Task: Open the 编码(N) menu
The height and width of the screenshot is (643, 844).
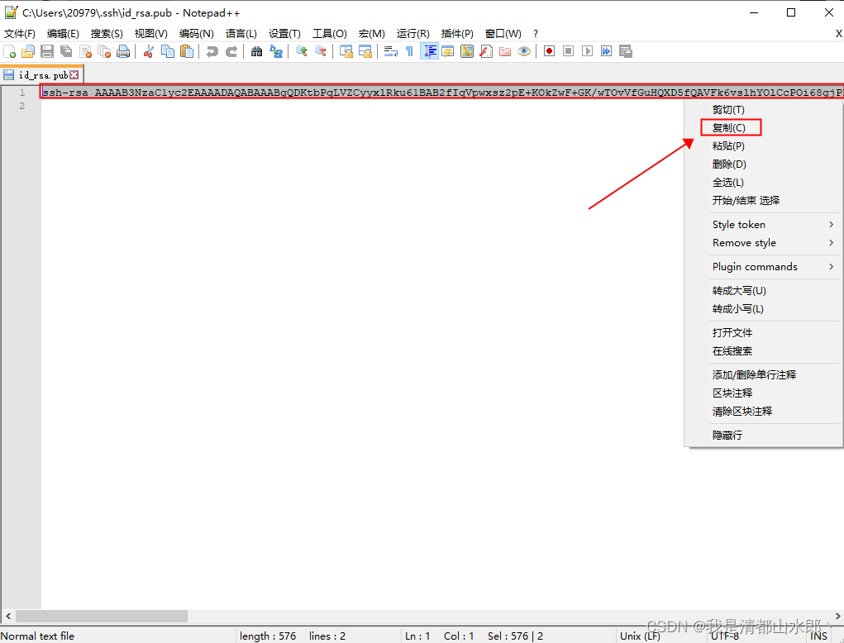Action: pyautogui.click(x=197, y=34)
